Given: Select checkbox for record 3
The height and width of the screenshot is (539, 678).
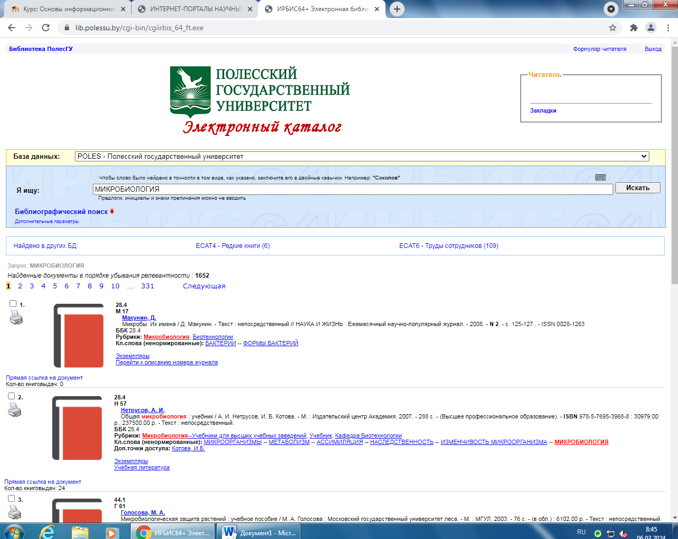Looking at the screenshot, I should 12,499.
